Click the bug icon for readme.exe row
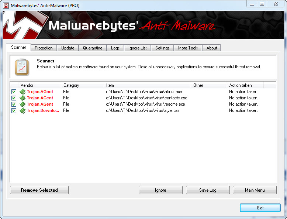The height and width of the screenshot is (219, 287). (23, 104)
